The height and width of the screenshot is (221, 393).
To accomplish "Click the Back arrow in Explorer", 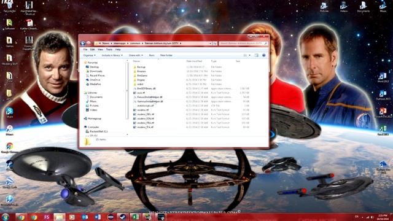I will pos(83,44).
